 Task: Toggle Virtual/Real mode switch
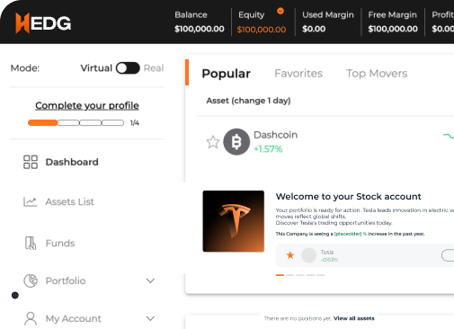(128, 68)
